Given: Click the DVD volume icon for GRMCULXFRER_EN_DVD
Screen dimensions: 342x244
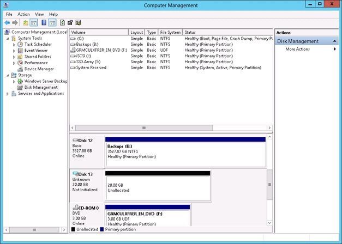Looking at the screenshot, I should [73, 50].
